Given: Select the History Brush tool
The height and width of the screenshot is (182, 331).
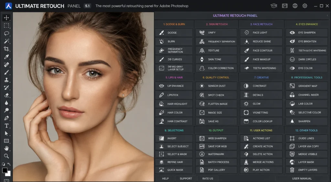Looking at the screenshot, I should [x=6, y=88].
